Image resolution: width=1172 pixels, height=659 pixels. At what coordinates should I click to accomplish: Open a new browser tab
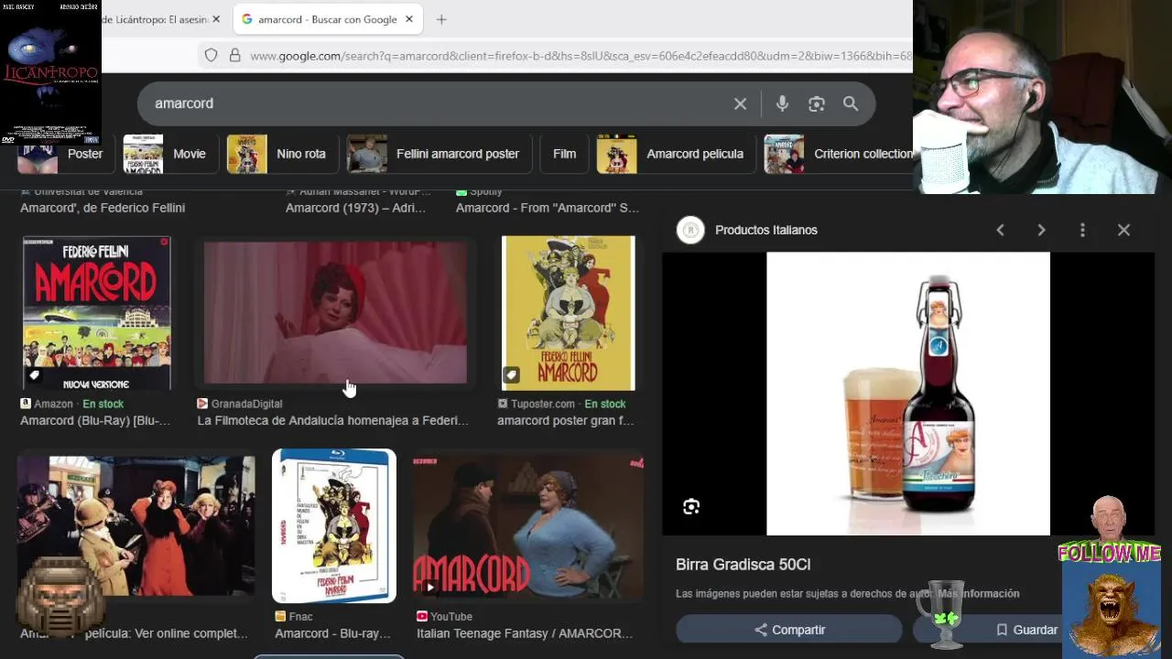441,19
